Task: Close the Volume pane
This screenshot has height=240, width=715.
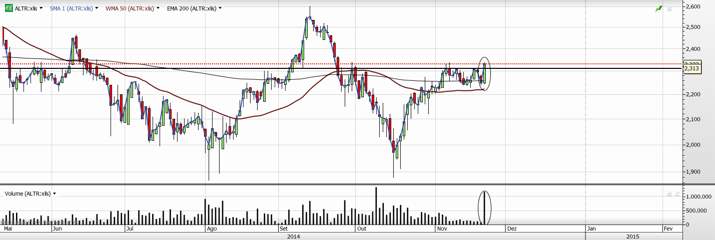Action: [x=677, y=194]
